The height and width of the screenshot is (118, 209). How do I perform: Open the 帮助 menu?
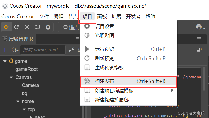pos(150,17)
